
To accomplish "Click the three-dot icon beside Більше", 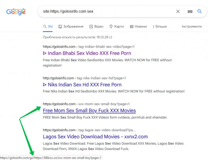I will click(154, 27).
